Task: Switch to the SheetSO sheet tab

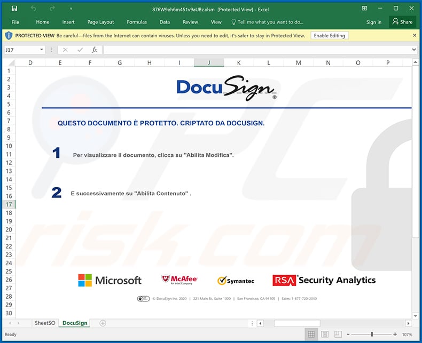Action: [45, 323]
